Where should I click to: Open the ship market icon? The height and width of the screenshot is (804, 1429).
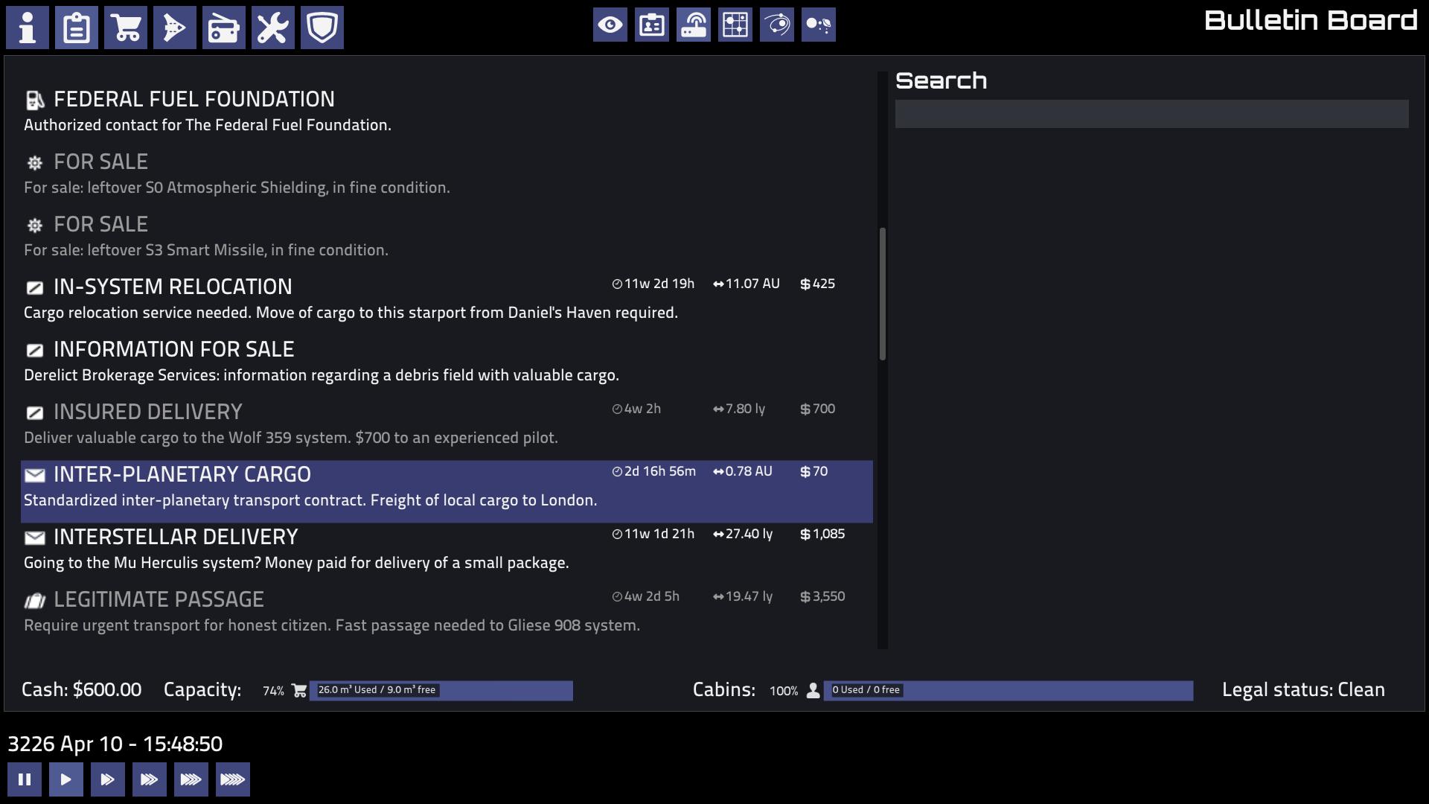pos(175,28)
